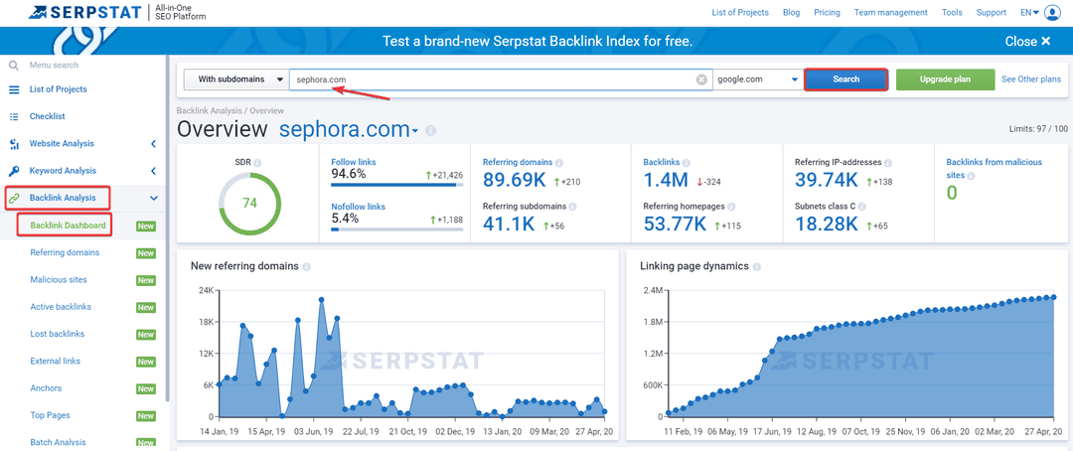Select Top Pages in sidebar

50,415
